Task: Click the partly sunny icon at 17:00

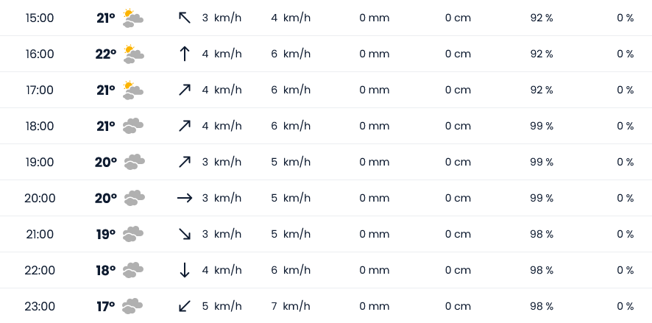Action: pos(133,90)
